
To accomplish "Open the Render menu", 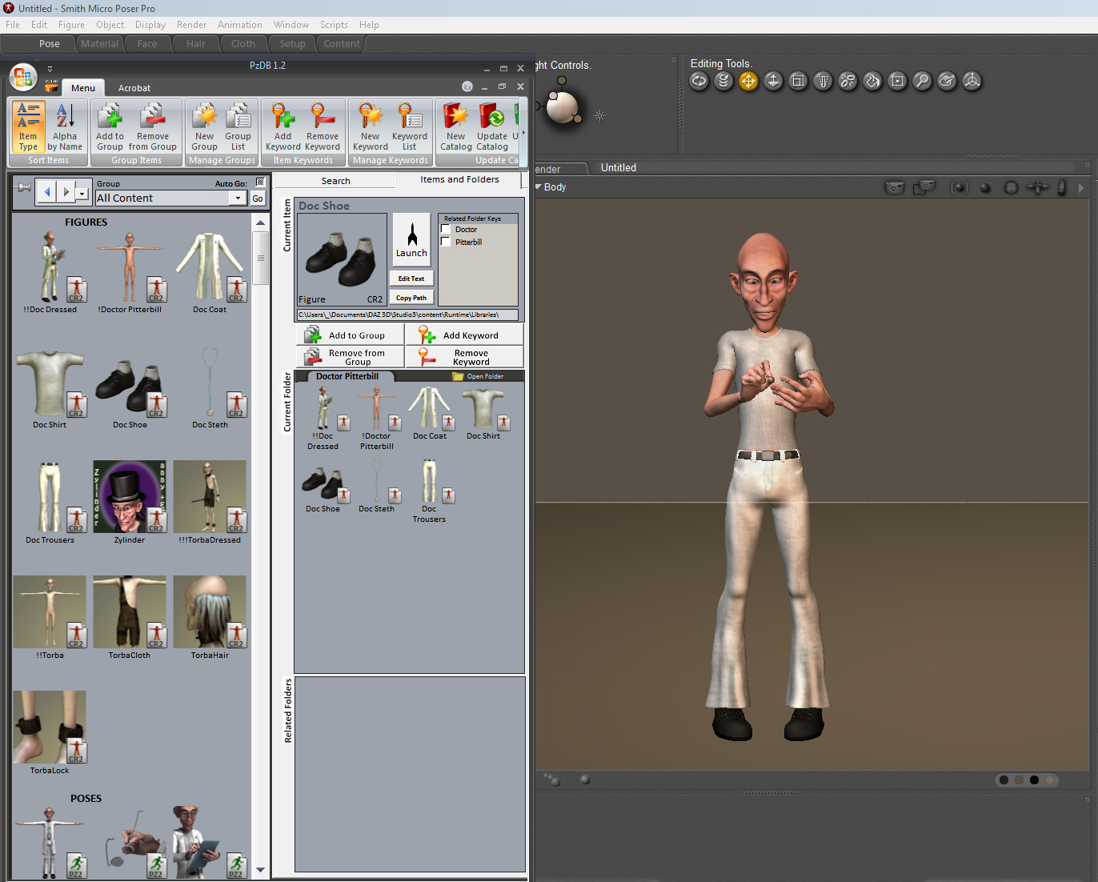I will coord(191,25).
